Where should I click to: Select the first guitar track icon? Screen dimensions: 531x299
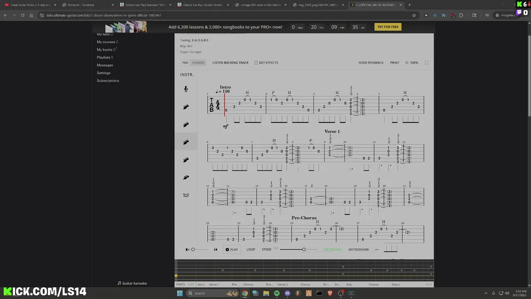tap(186, 107)
